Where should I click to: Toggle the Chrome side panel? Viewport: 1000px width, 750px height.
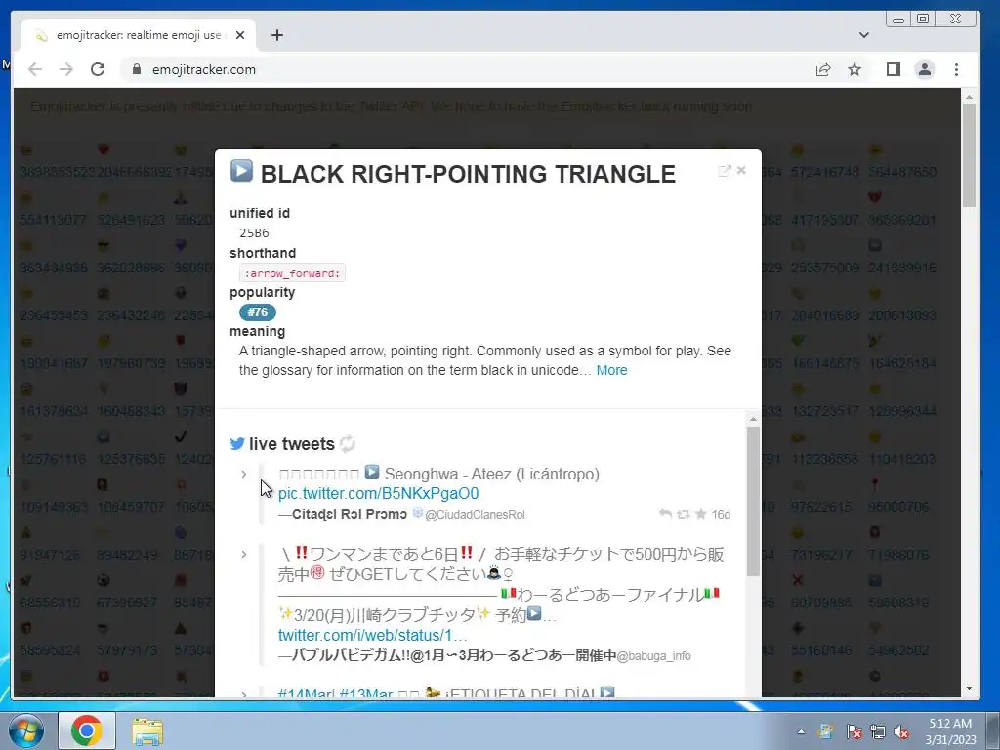click(x=894, y=69)
